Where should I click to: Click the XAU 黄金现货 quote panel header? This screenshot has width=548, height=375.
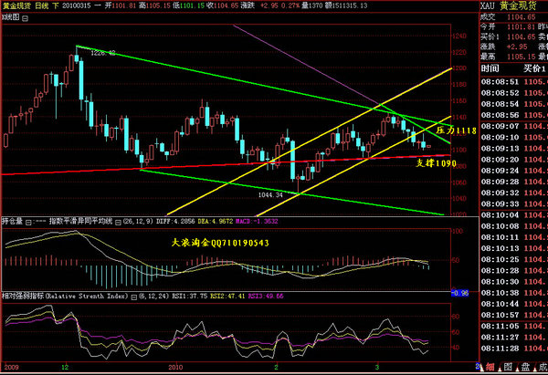coord(511,5)
